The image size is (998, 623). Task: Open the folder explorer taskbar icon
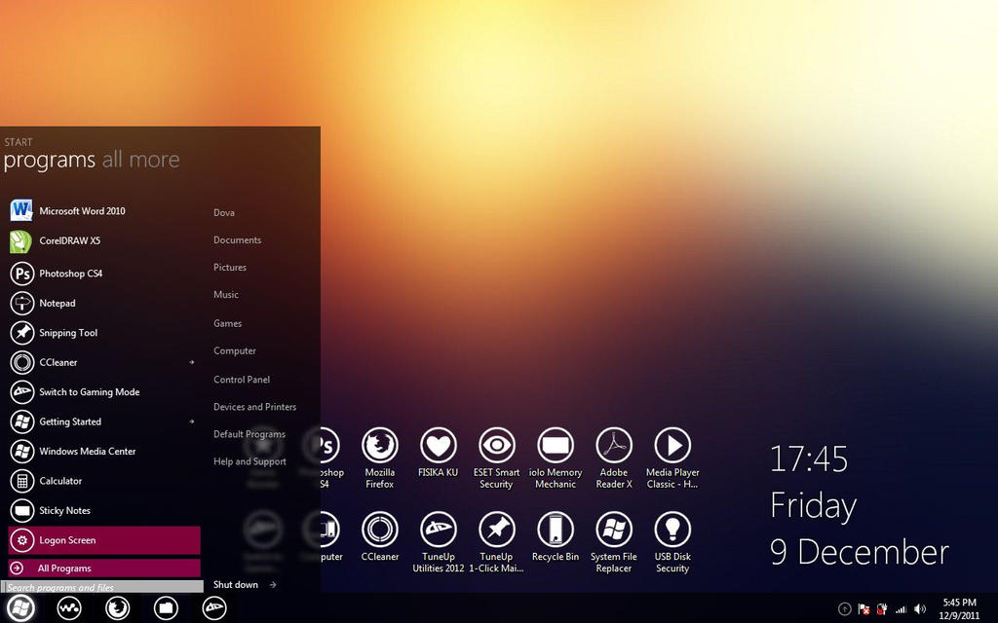click(x=166, y=608)
